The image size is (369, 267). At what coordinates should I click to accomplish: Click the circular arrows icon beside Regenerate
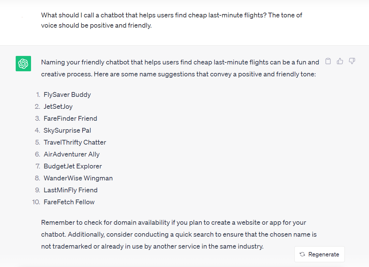[302, 254]
